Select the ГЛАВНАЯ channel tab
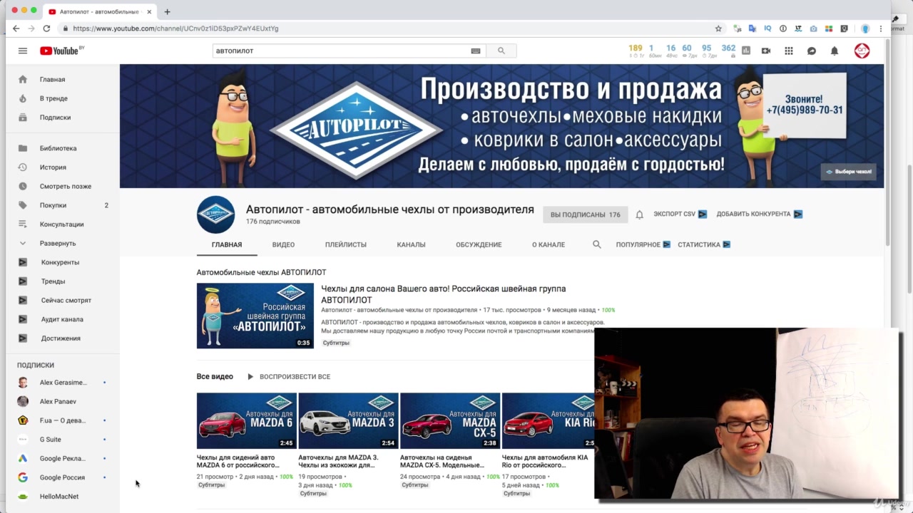Viewport: 913px width, 513px height. (227, 244)
